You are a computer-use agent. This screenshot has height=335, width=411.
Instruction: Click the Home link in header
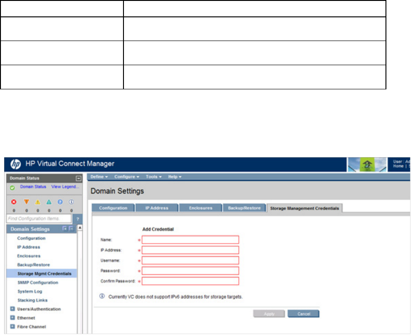398,166
